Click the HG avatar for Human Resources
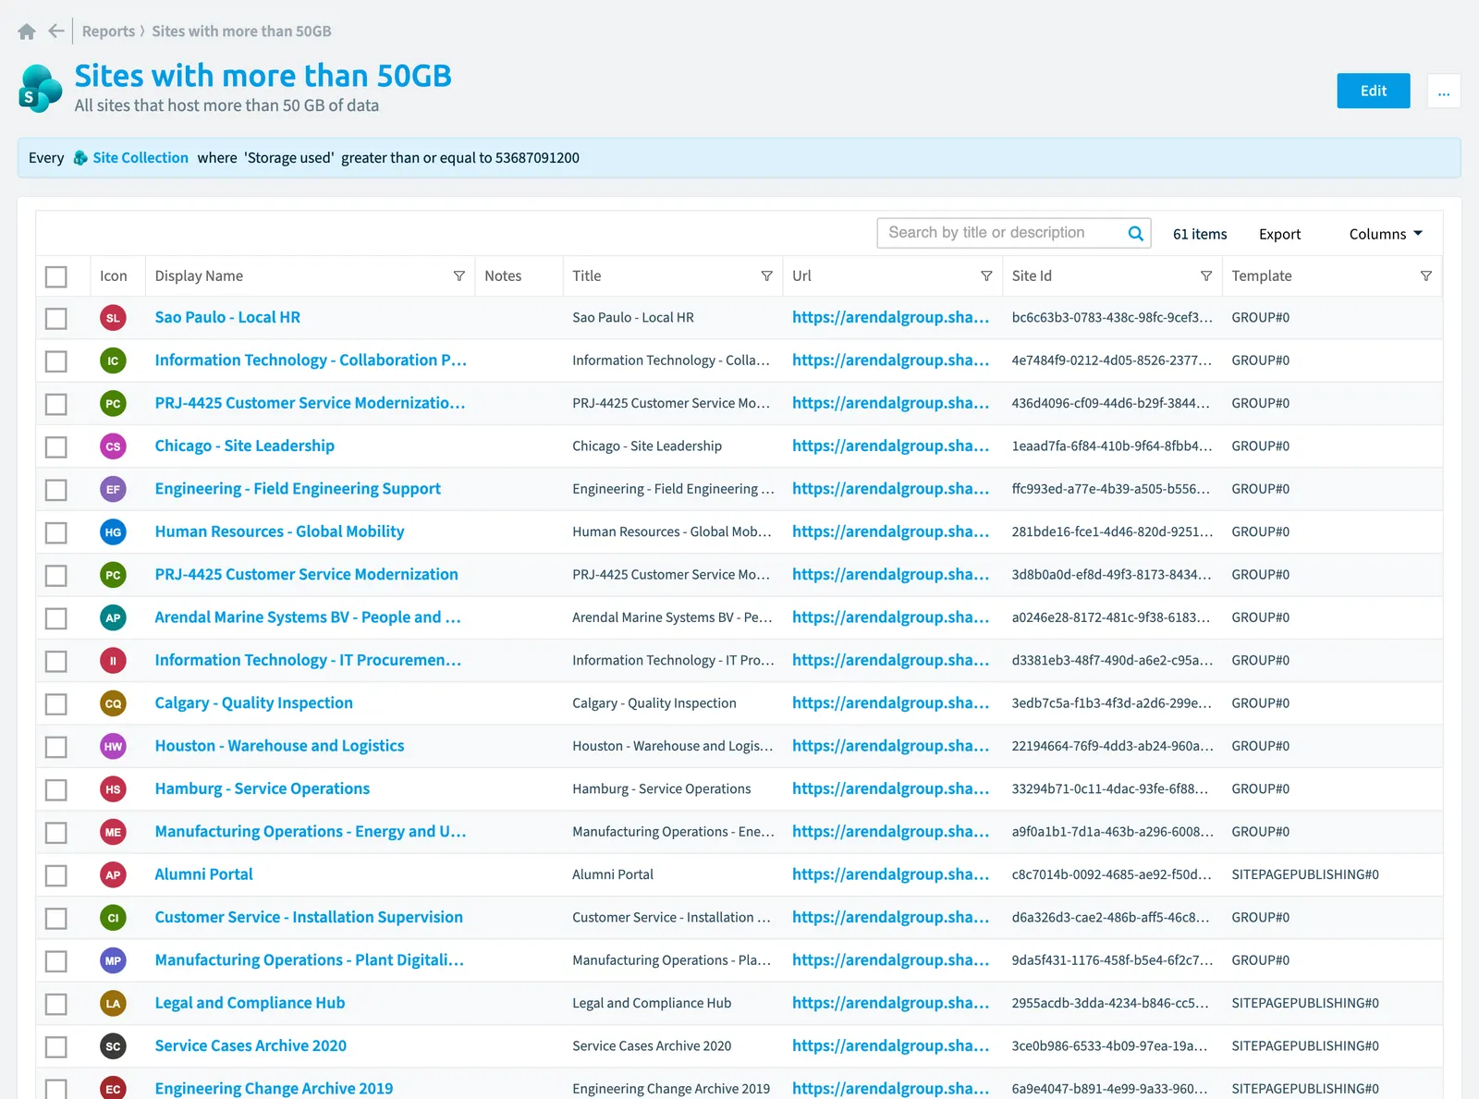 pyautogui.click(x=113, y=532)
